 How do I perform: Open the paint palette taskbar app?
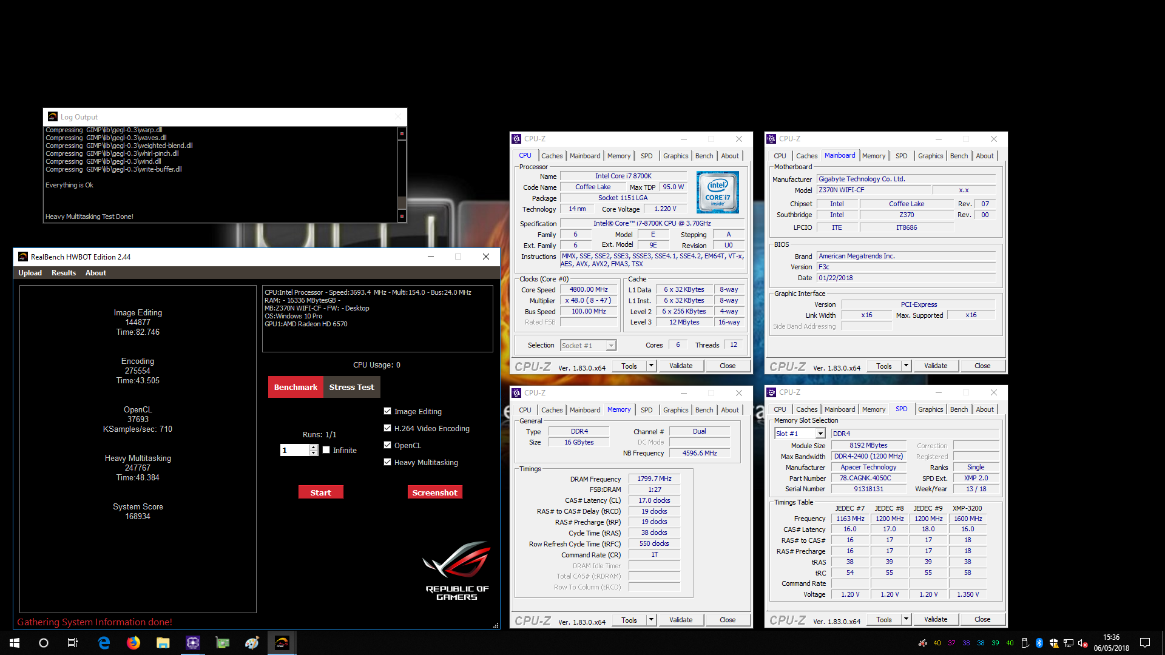[252, 643]
